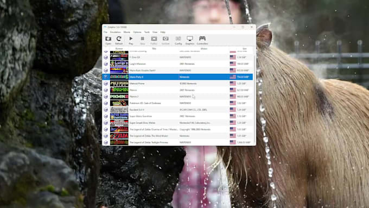Select the F-Zero GX title
This screenshot has height=208, width=369.
(135, 57)
